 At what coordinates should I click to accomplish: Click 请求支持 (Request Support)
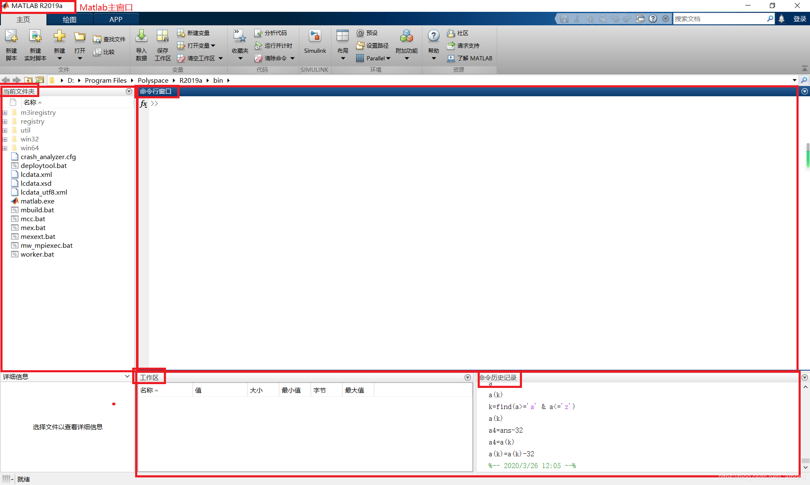(x=463, y=46)
